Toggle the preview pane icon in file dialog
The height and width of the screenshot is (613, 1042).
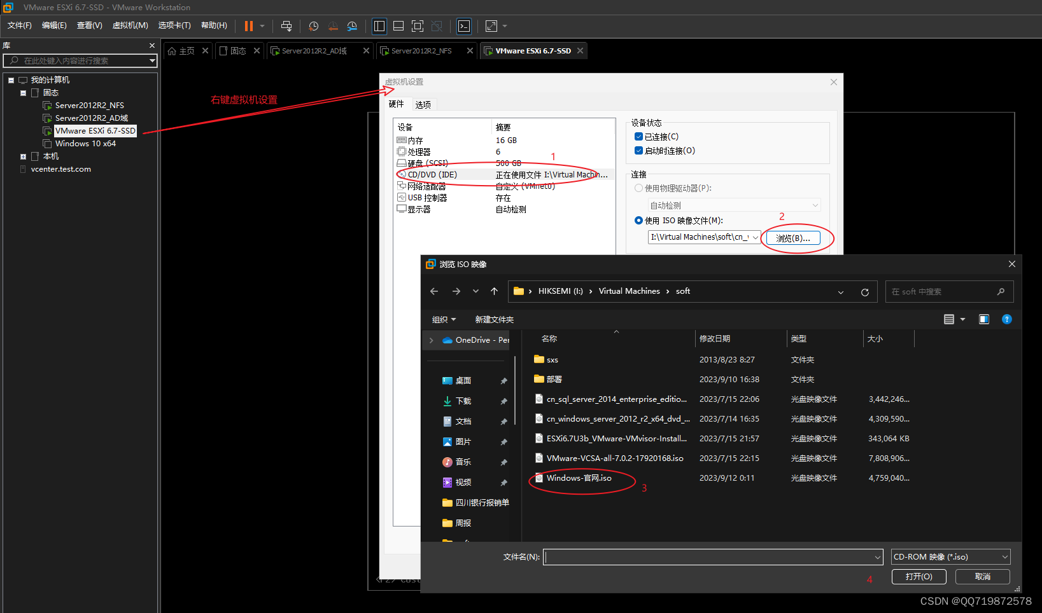[x=984, y=319]
